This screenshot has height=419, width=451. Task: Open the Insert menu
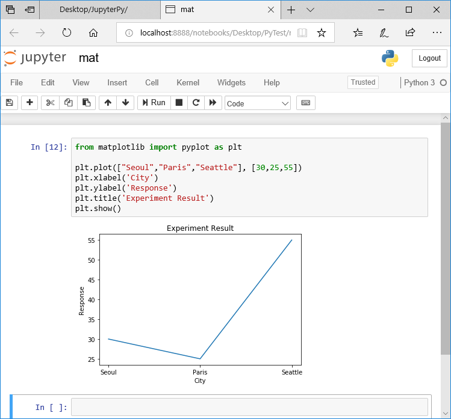[x=117, y=83]
